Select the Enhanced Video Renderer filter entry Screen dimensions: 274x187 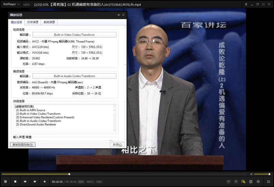pyautogui.click(x=45, y=117)
